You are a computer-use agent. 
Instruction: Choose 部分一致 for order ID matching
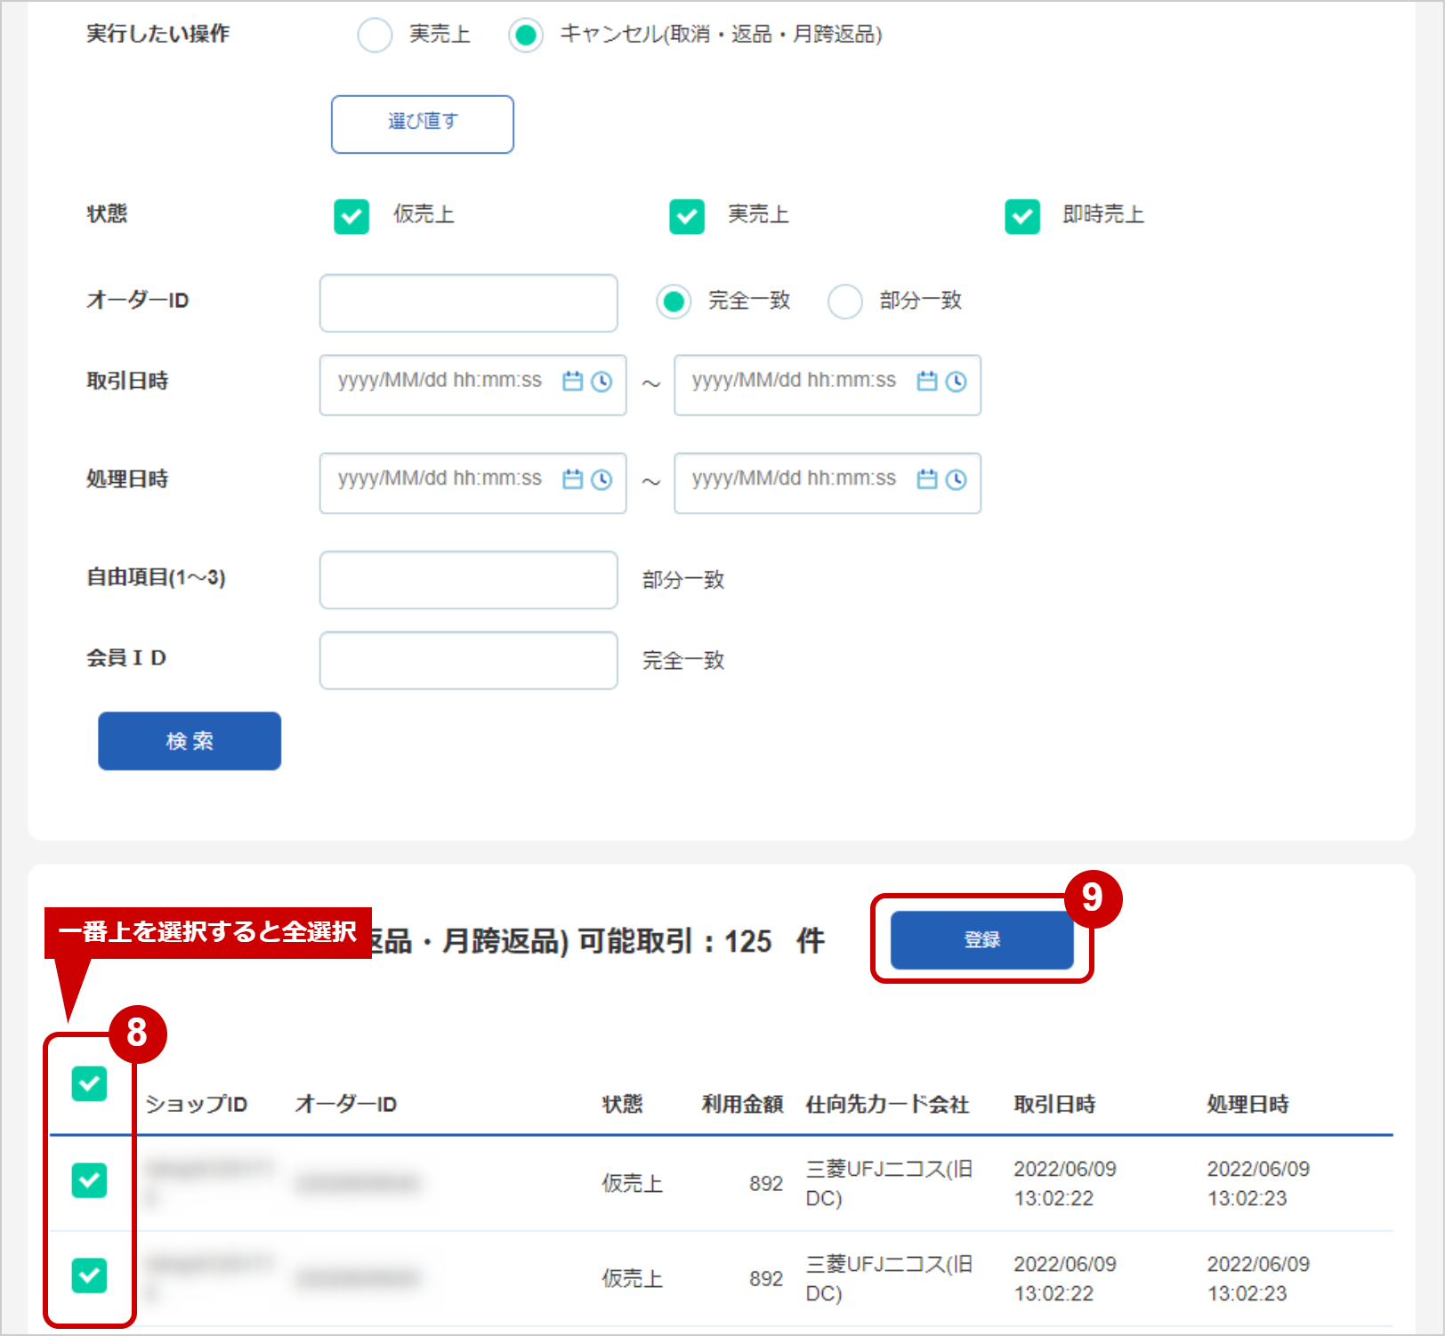(x=845, y=302)
